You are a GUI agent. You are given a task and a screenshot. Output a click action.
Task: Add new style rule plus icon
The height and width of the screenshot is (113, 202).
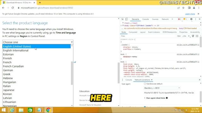pos(189,36)
